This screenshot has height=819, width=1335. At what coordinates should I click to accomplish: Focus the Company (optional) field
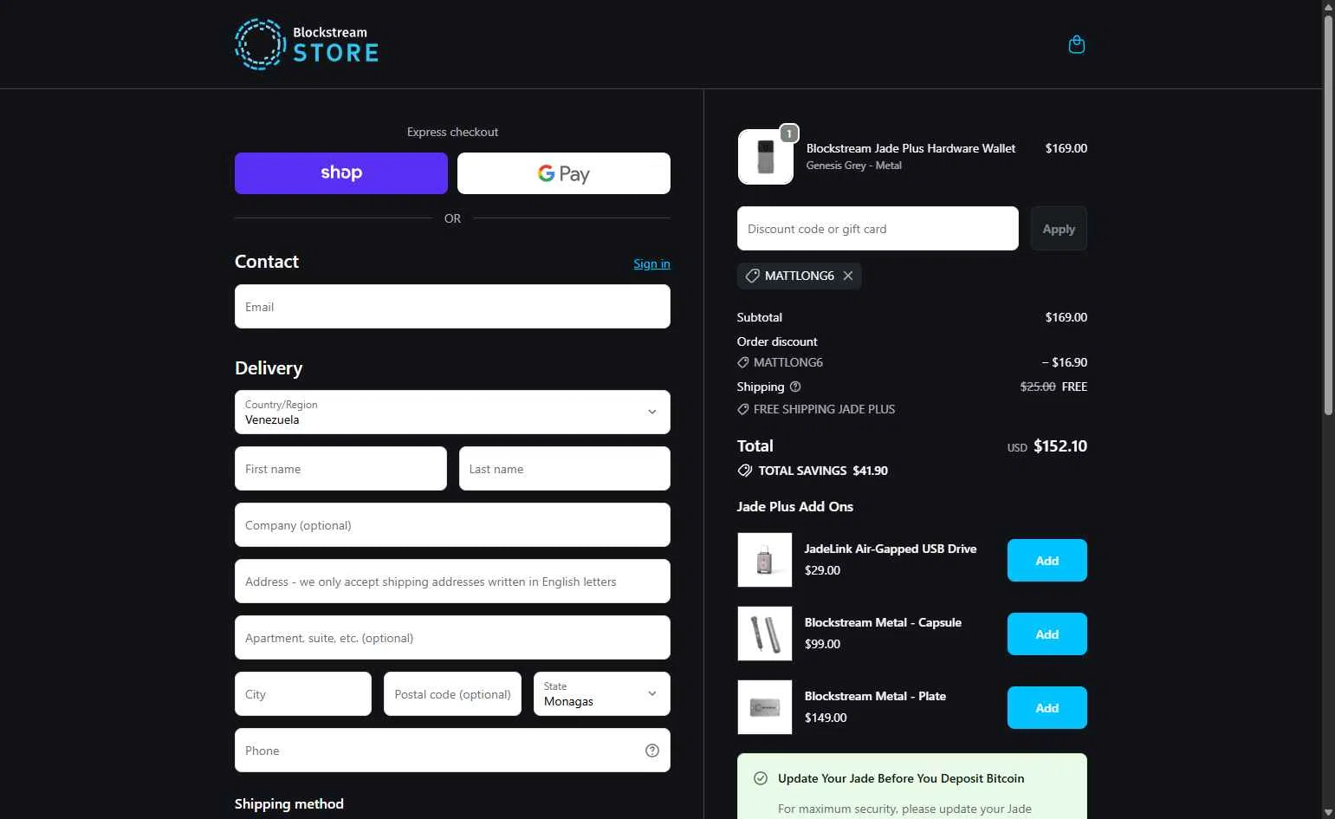coord(452,525)
